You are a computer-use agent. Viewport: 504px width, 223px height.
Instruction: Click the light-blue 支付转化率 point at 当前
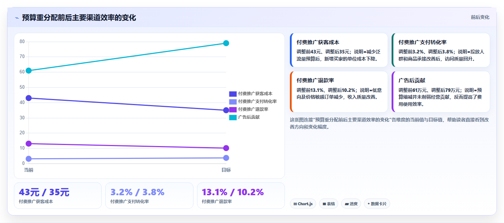coord(28,159)
